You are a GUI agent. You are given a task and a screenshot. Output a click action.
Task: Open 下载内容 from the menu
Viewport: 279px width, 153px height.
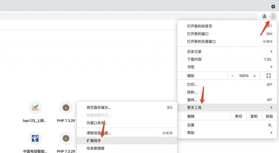point(227,59)
